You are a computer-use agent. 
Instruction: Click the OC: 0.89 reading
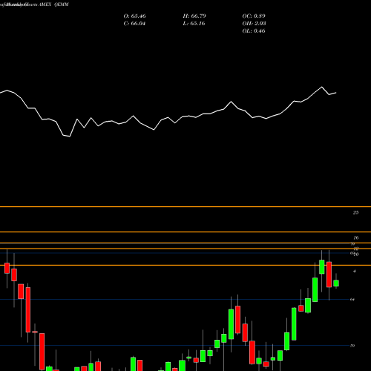point(254,16)
